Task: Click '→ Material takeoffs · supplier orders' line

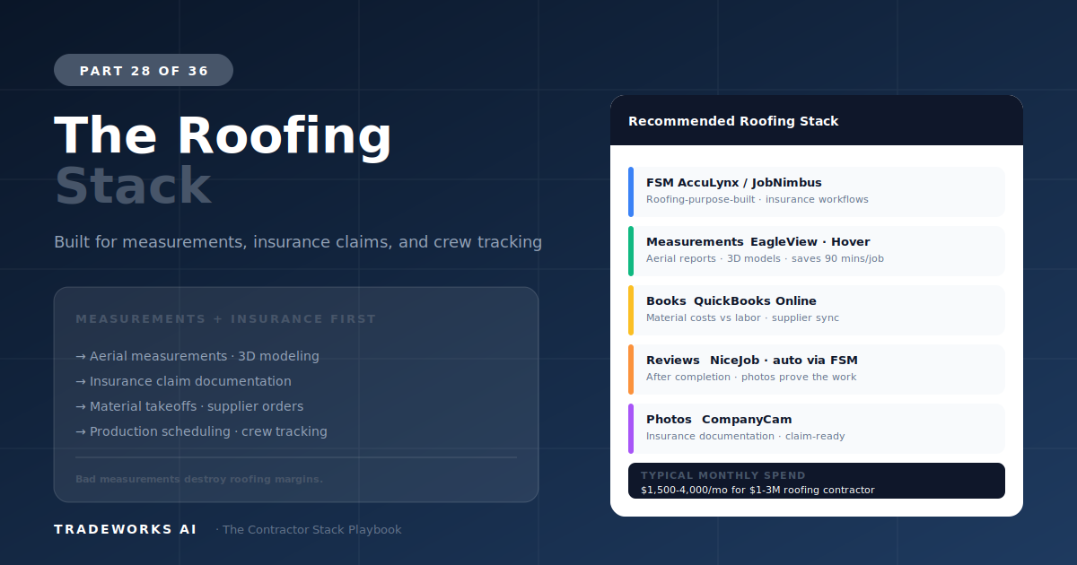Action: (189, 406)
